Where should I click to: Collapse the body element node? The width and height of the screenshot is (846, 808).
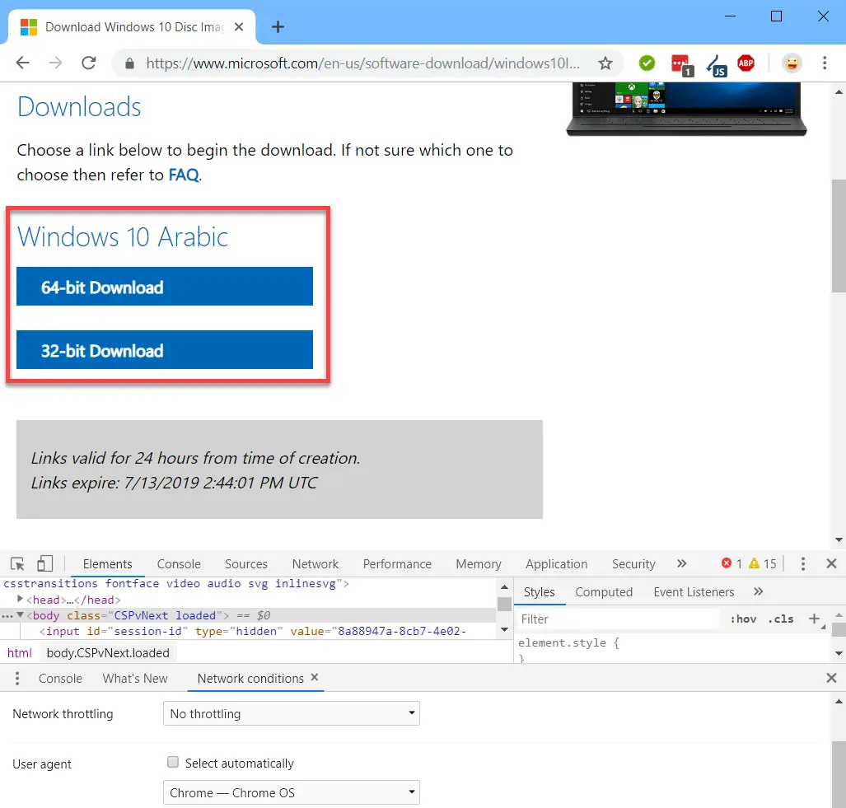tap(20, 615)
